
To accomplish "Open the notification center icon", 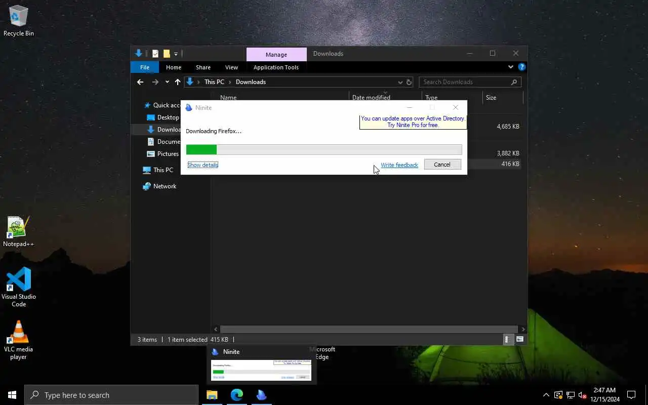I will click(631, 395).
